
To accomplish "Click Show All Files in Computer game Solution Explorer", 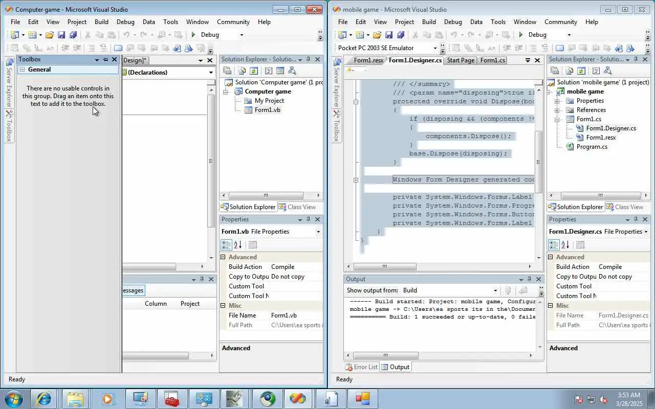I will pyautogui.click(x=242, y=71).
